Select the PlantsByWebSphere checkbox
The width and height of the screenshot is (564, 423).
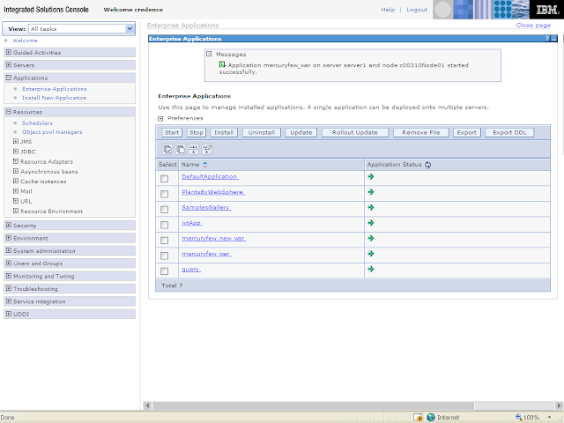[x=165, y=194]
